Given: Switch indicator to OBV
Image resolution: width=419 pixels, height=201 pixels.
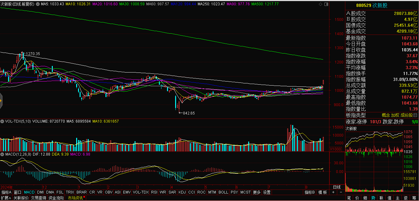Looking at the screenshot, I should pyautogui.click(x=109, y=192).
